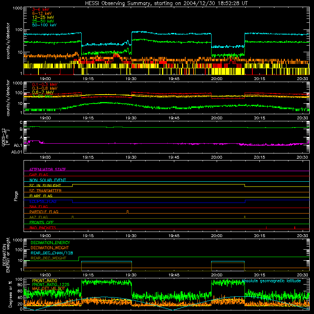
Task: Click the Flags vertical axis label
Action: [16, 196]
